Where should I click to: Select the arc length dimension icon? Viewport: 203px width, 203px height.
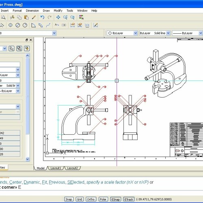41,25
